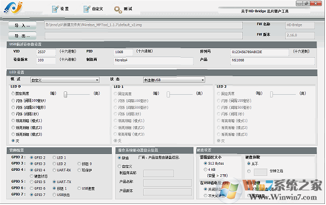
Task: Click the application logo icon
Action: (13, 8)
